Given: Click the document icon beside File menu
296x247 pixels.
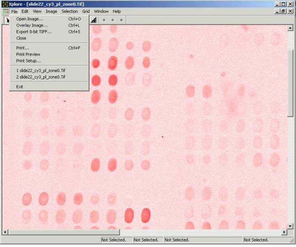Looking at the screenshot, I should coord(6,11).
